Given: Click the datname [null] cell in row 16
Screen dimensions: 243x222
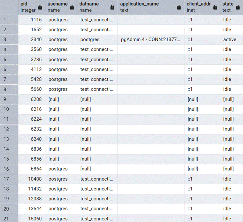Looking at the screenshot, I should (x=97, y=169).
